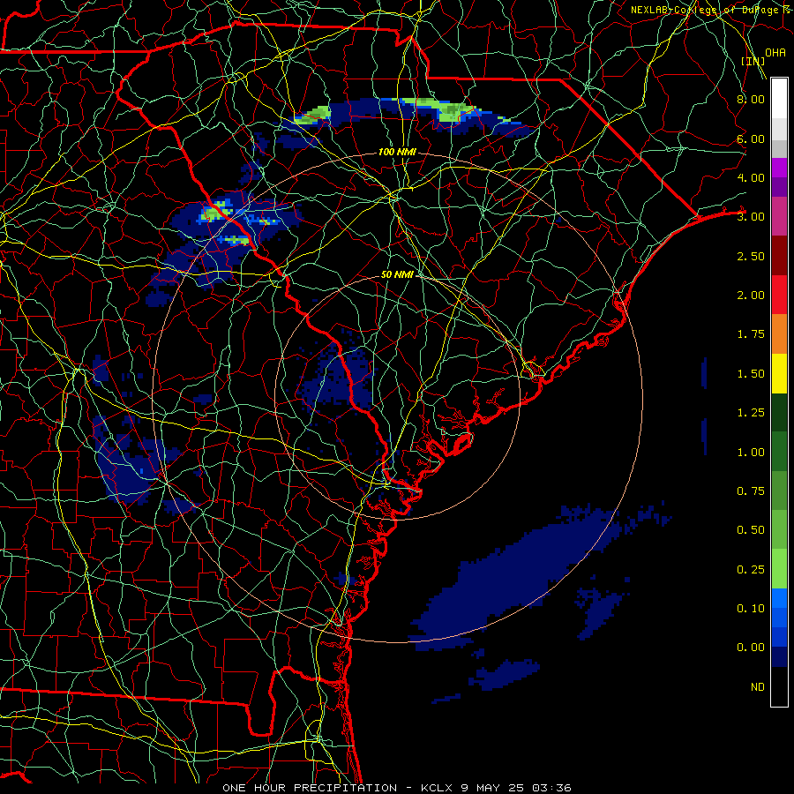Image resolution: width=794 pixels, height=794 pixels.
Task: Pick the light blue swatch above 0.10
Action: pyautogui.click(x=779, y=599)
